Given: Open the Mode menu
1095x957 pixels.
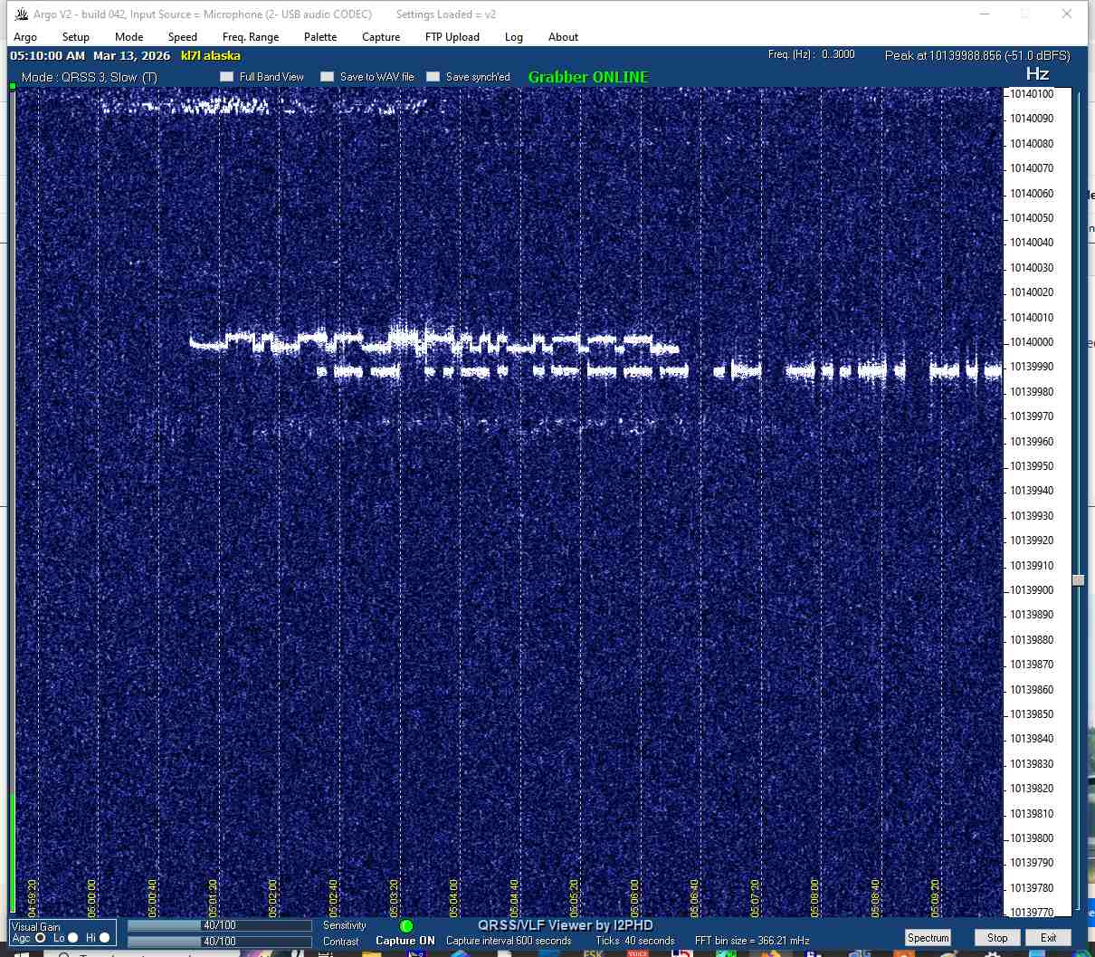Looking at the screenshot, I should [129, 37].
